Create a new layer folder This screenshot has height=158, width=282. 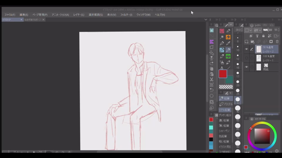252,42
